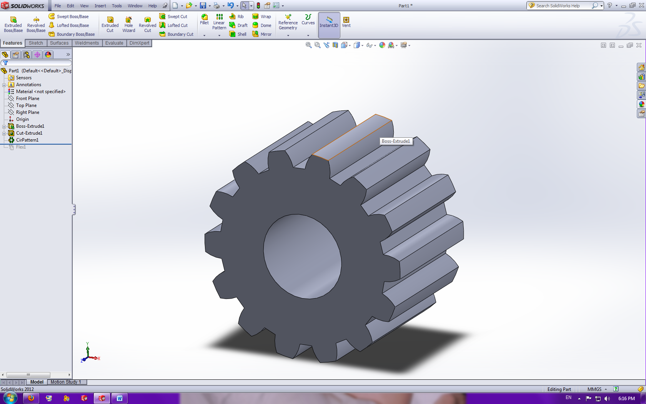Image resolution: width=646 pixels, height=404 pixels.
Task: Activate the Boundary Boss/Base tool
Action: 72,34
